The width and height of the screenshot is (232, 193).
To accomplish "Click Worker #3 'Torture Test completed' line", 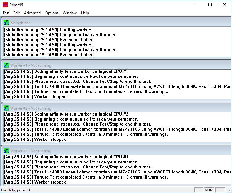I will (x=86, y=177).
